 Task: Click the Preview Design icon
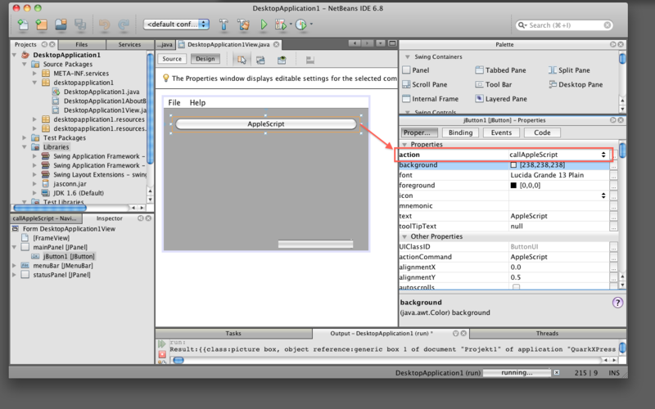tap(282, 60)
